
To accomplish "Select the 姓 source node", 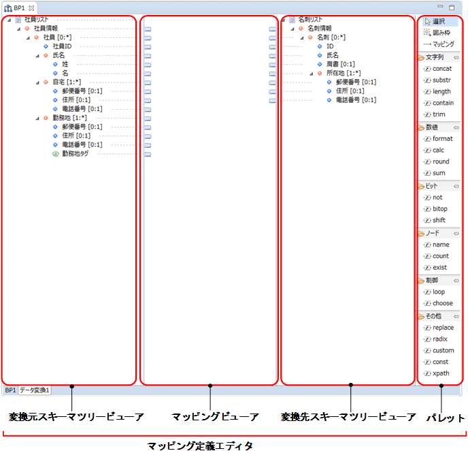I will (x=65, y=64).
